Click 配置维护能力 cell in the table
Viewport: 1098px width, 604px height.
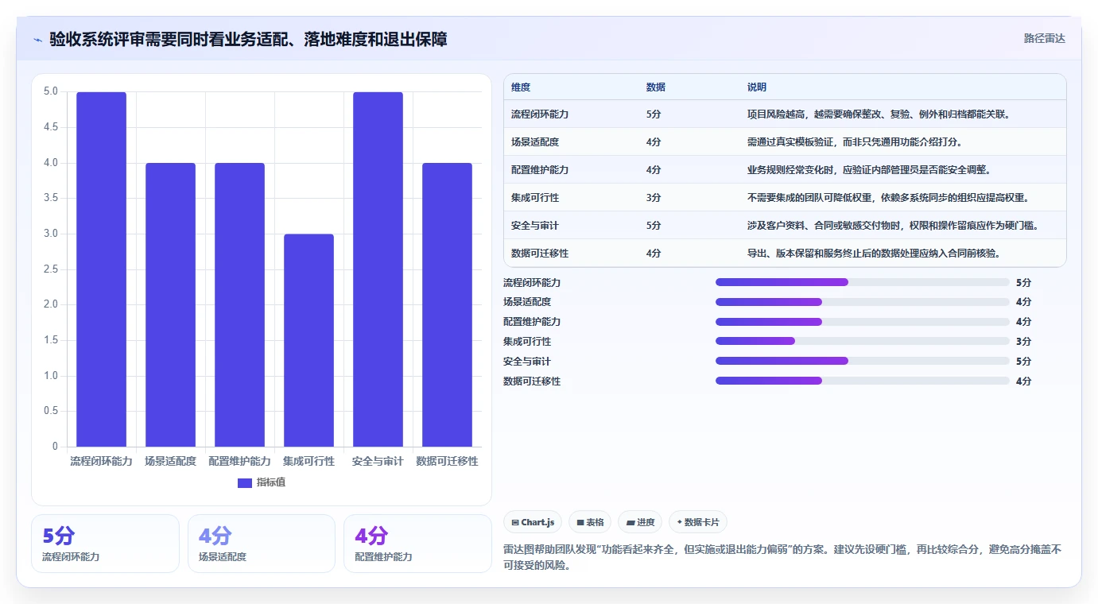point(540,170)
